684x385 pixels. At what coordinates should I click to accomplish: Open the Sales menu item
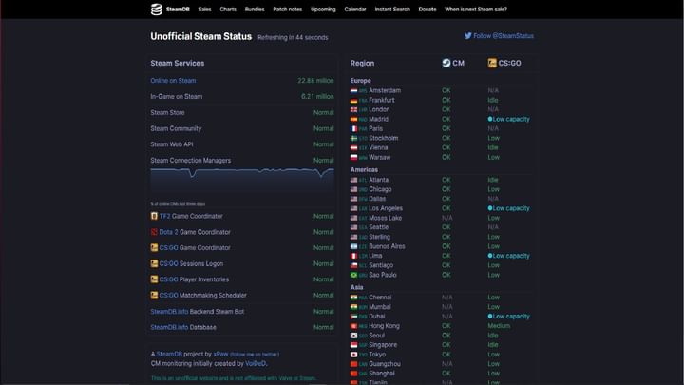click(204, 10)
